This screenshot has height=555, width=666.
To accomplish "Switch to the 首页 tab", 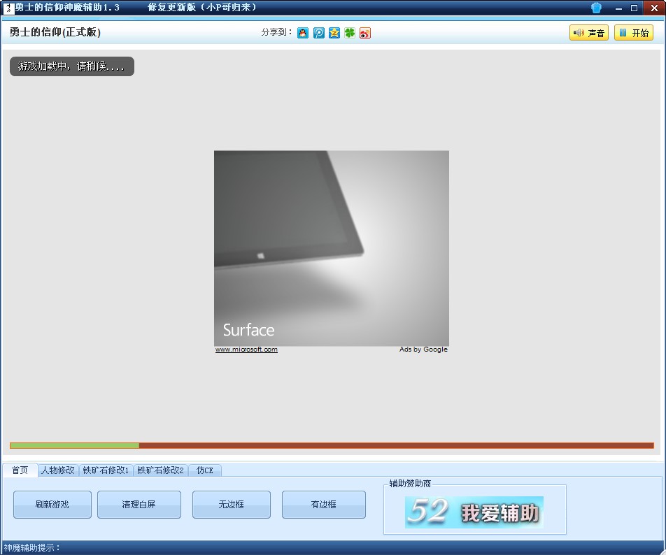I will tap(20, 470).
